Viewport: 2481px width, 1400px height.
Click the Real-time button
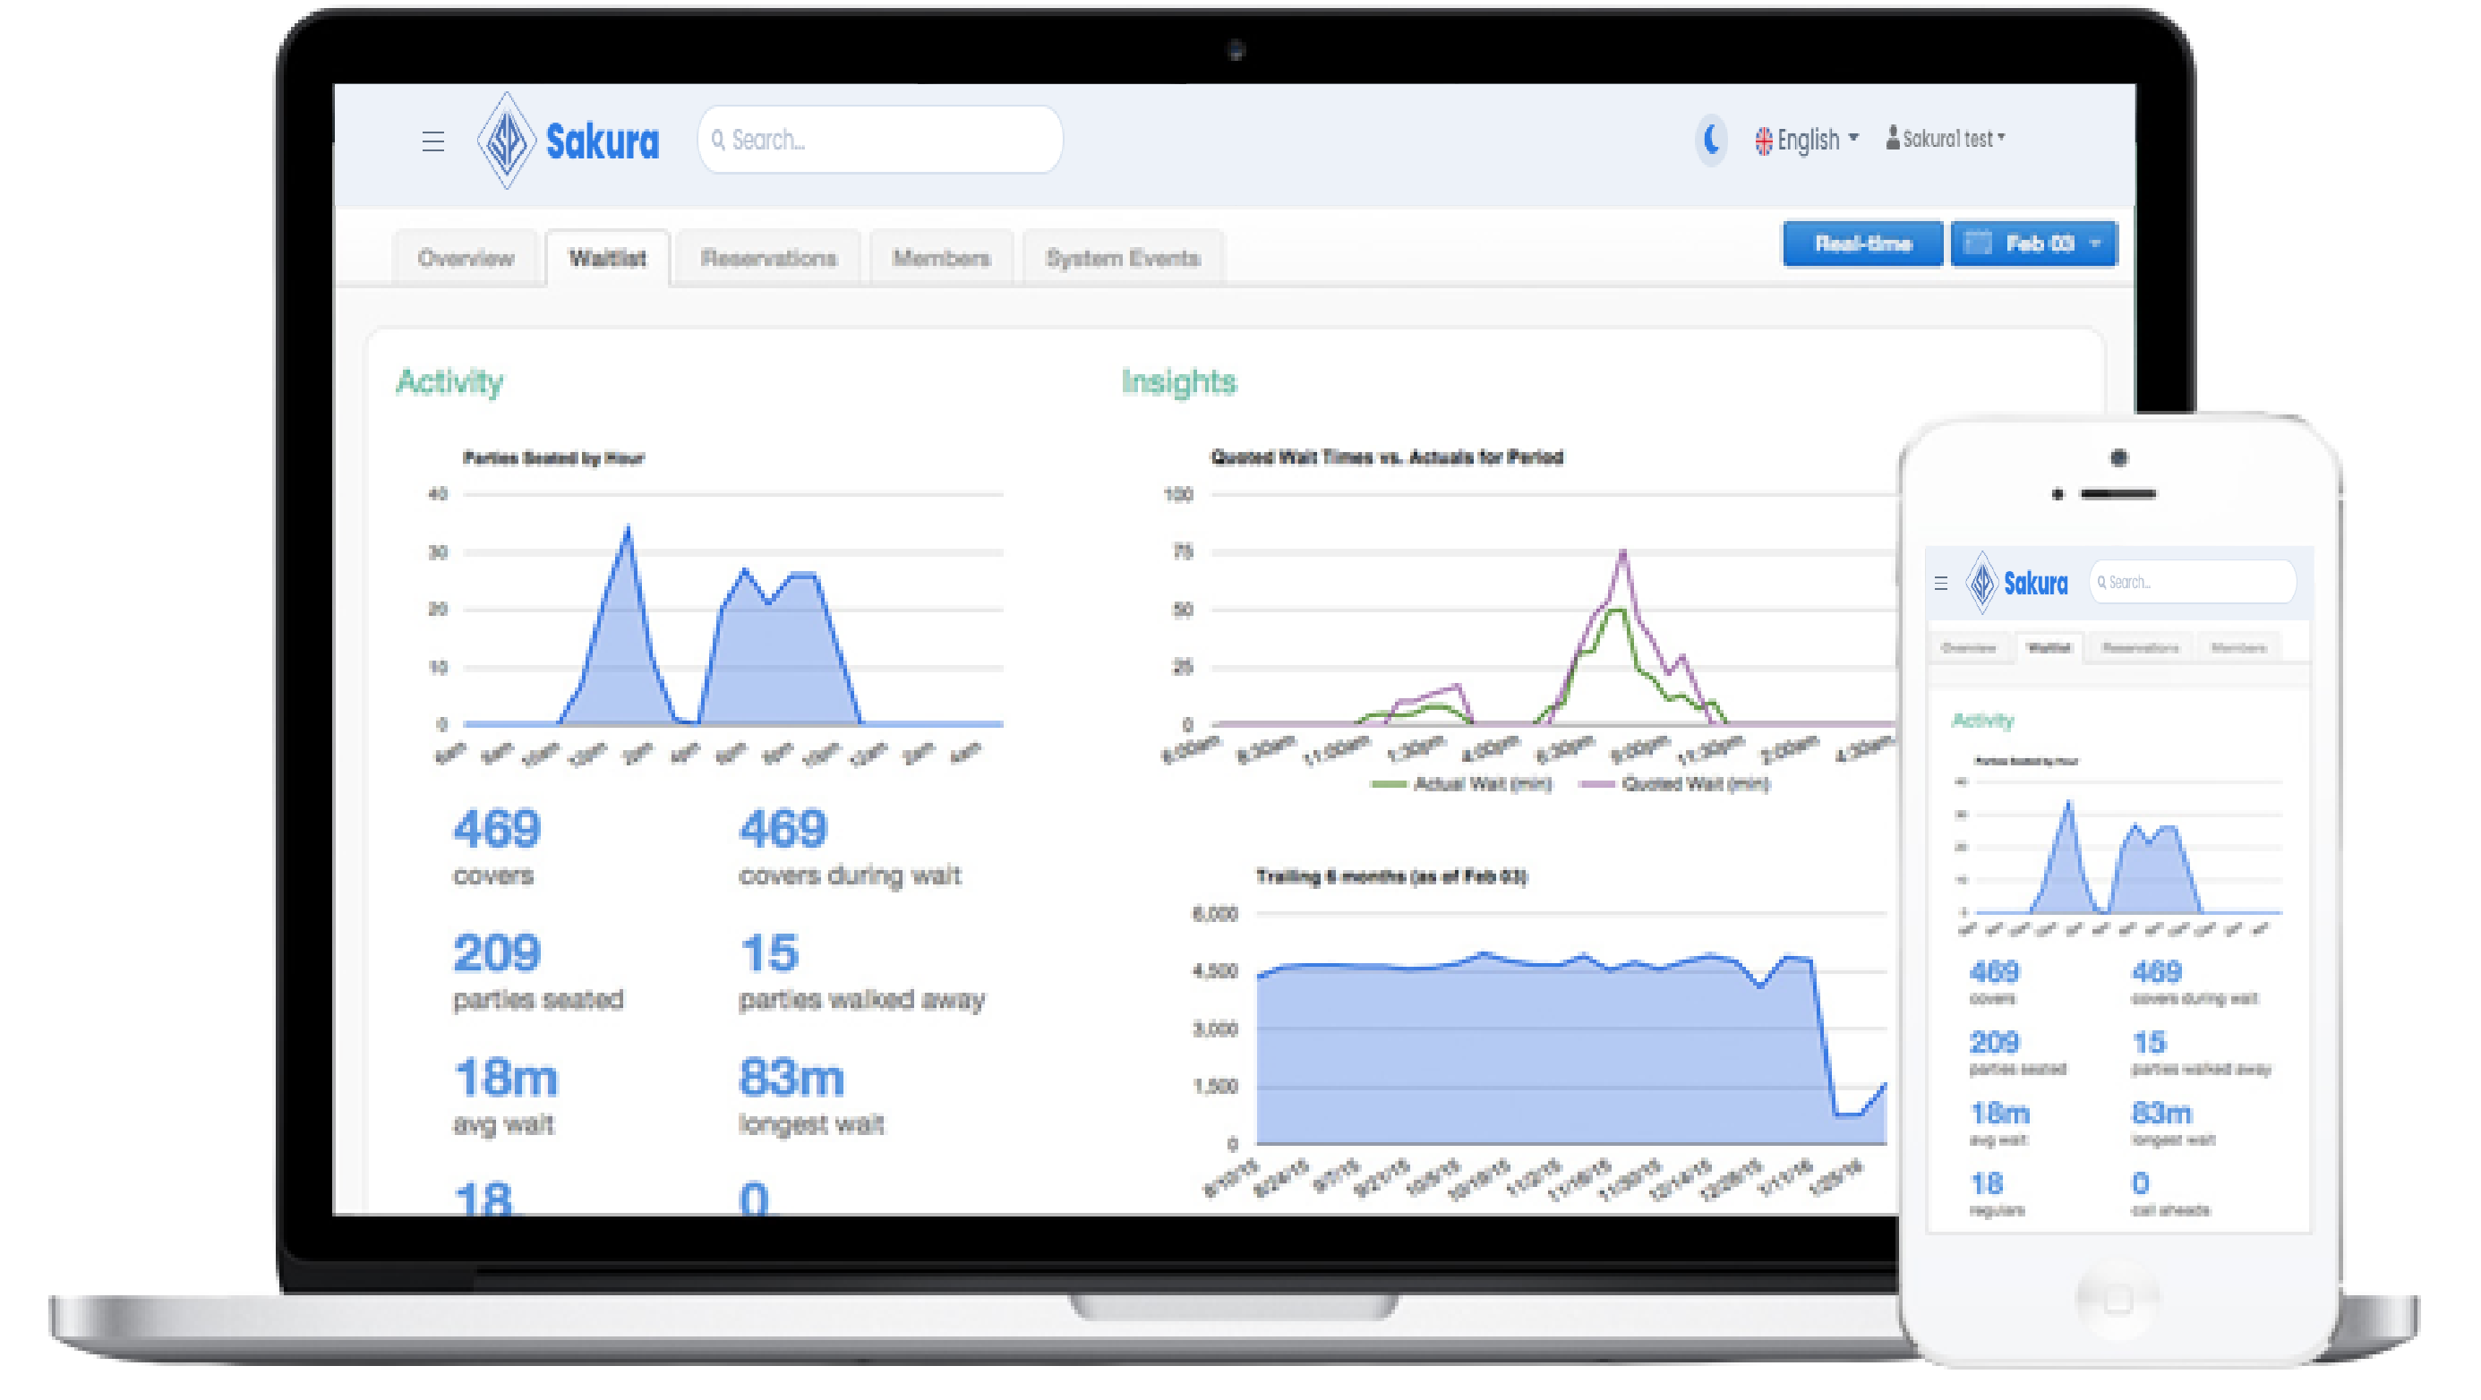point(1861,243)
